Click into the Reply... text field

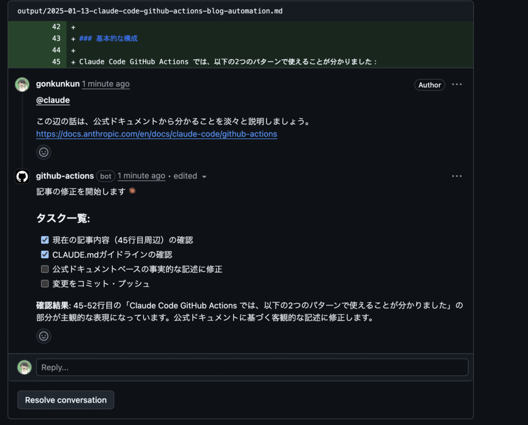[x=252, y=367]
